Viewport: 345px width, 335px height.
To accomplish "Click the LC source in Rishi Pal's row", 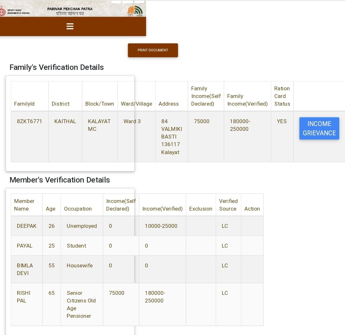I will point(225,293).
